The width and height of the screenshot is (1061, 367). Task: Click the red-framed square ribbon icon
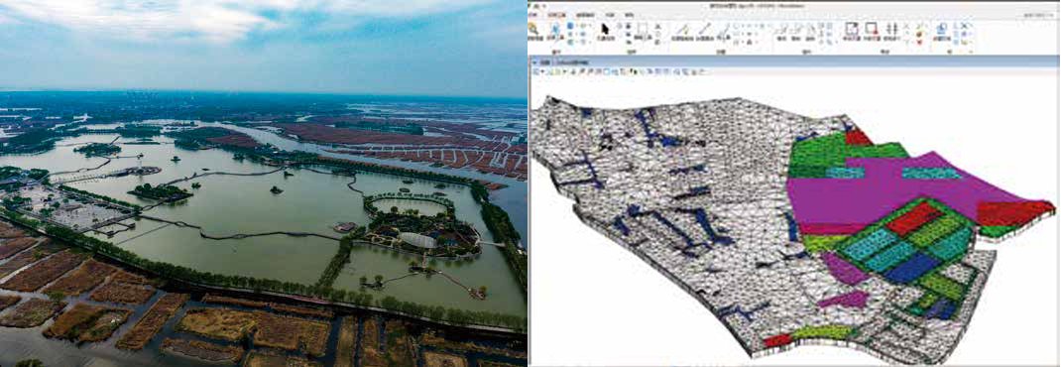852,28
